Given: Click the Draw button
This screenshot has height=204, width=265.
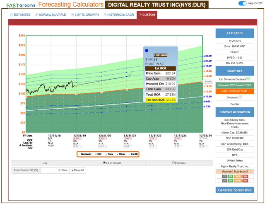Looking at the screenshot, I should coord(63,170).
